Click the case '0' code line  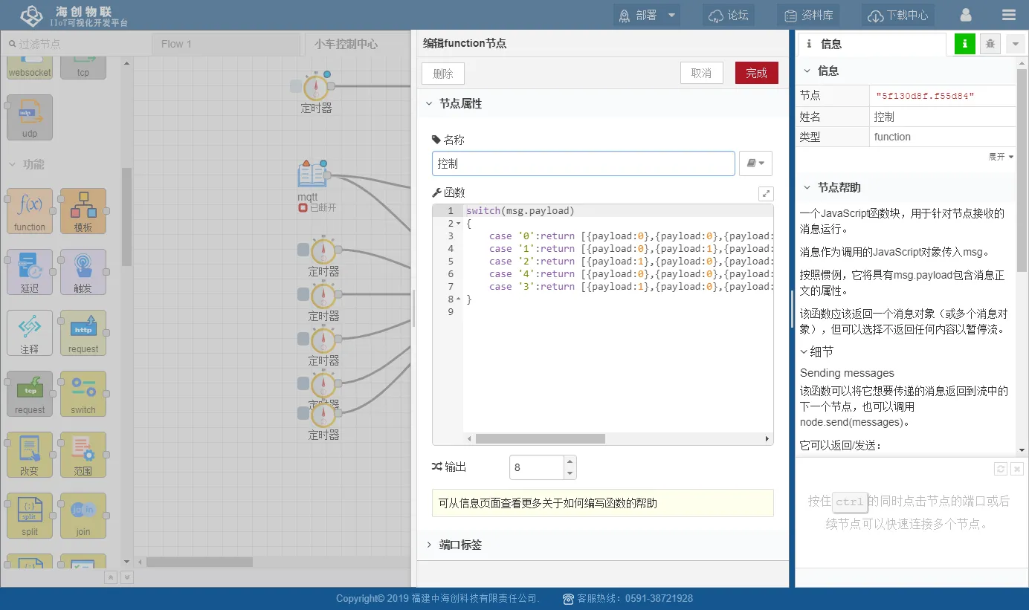pos(619,236)
